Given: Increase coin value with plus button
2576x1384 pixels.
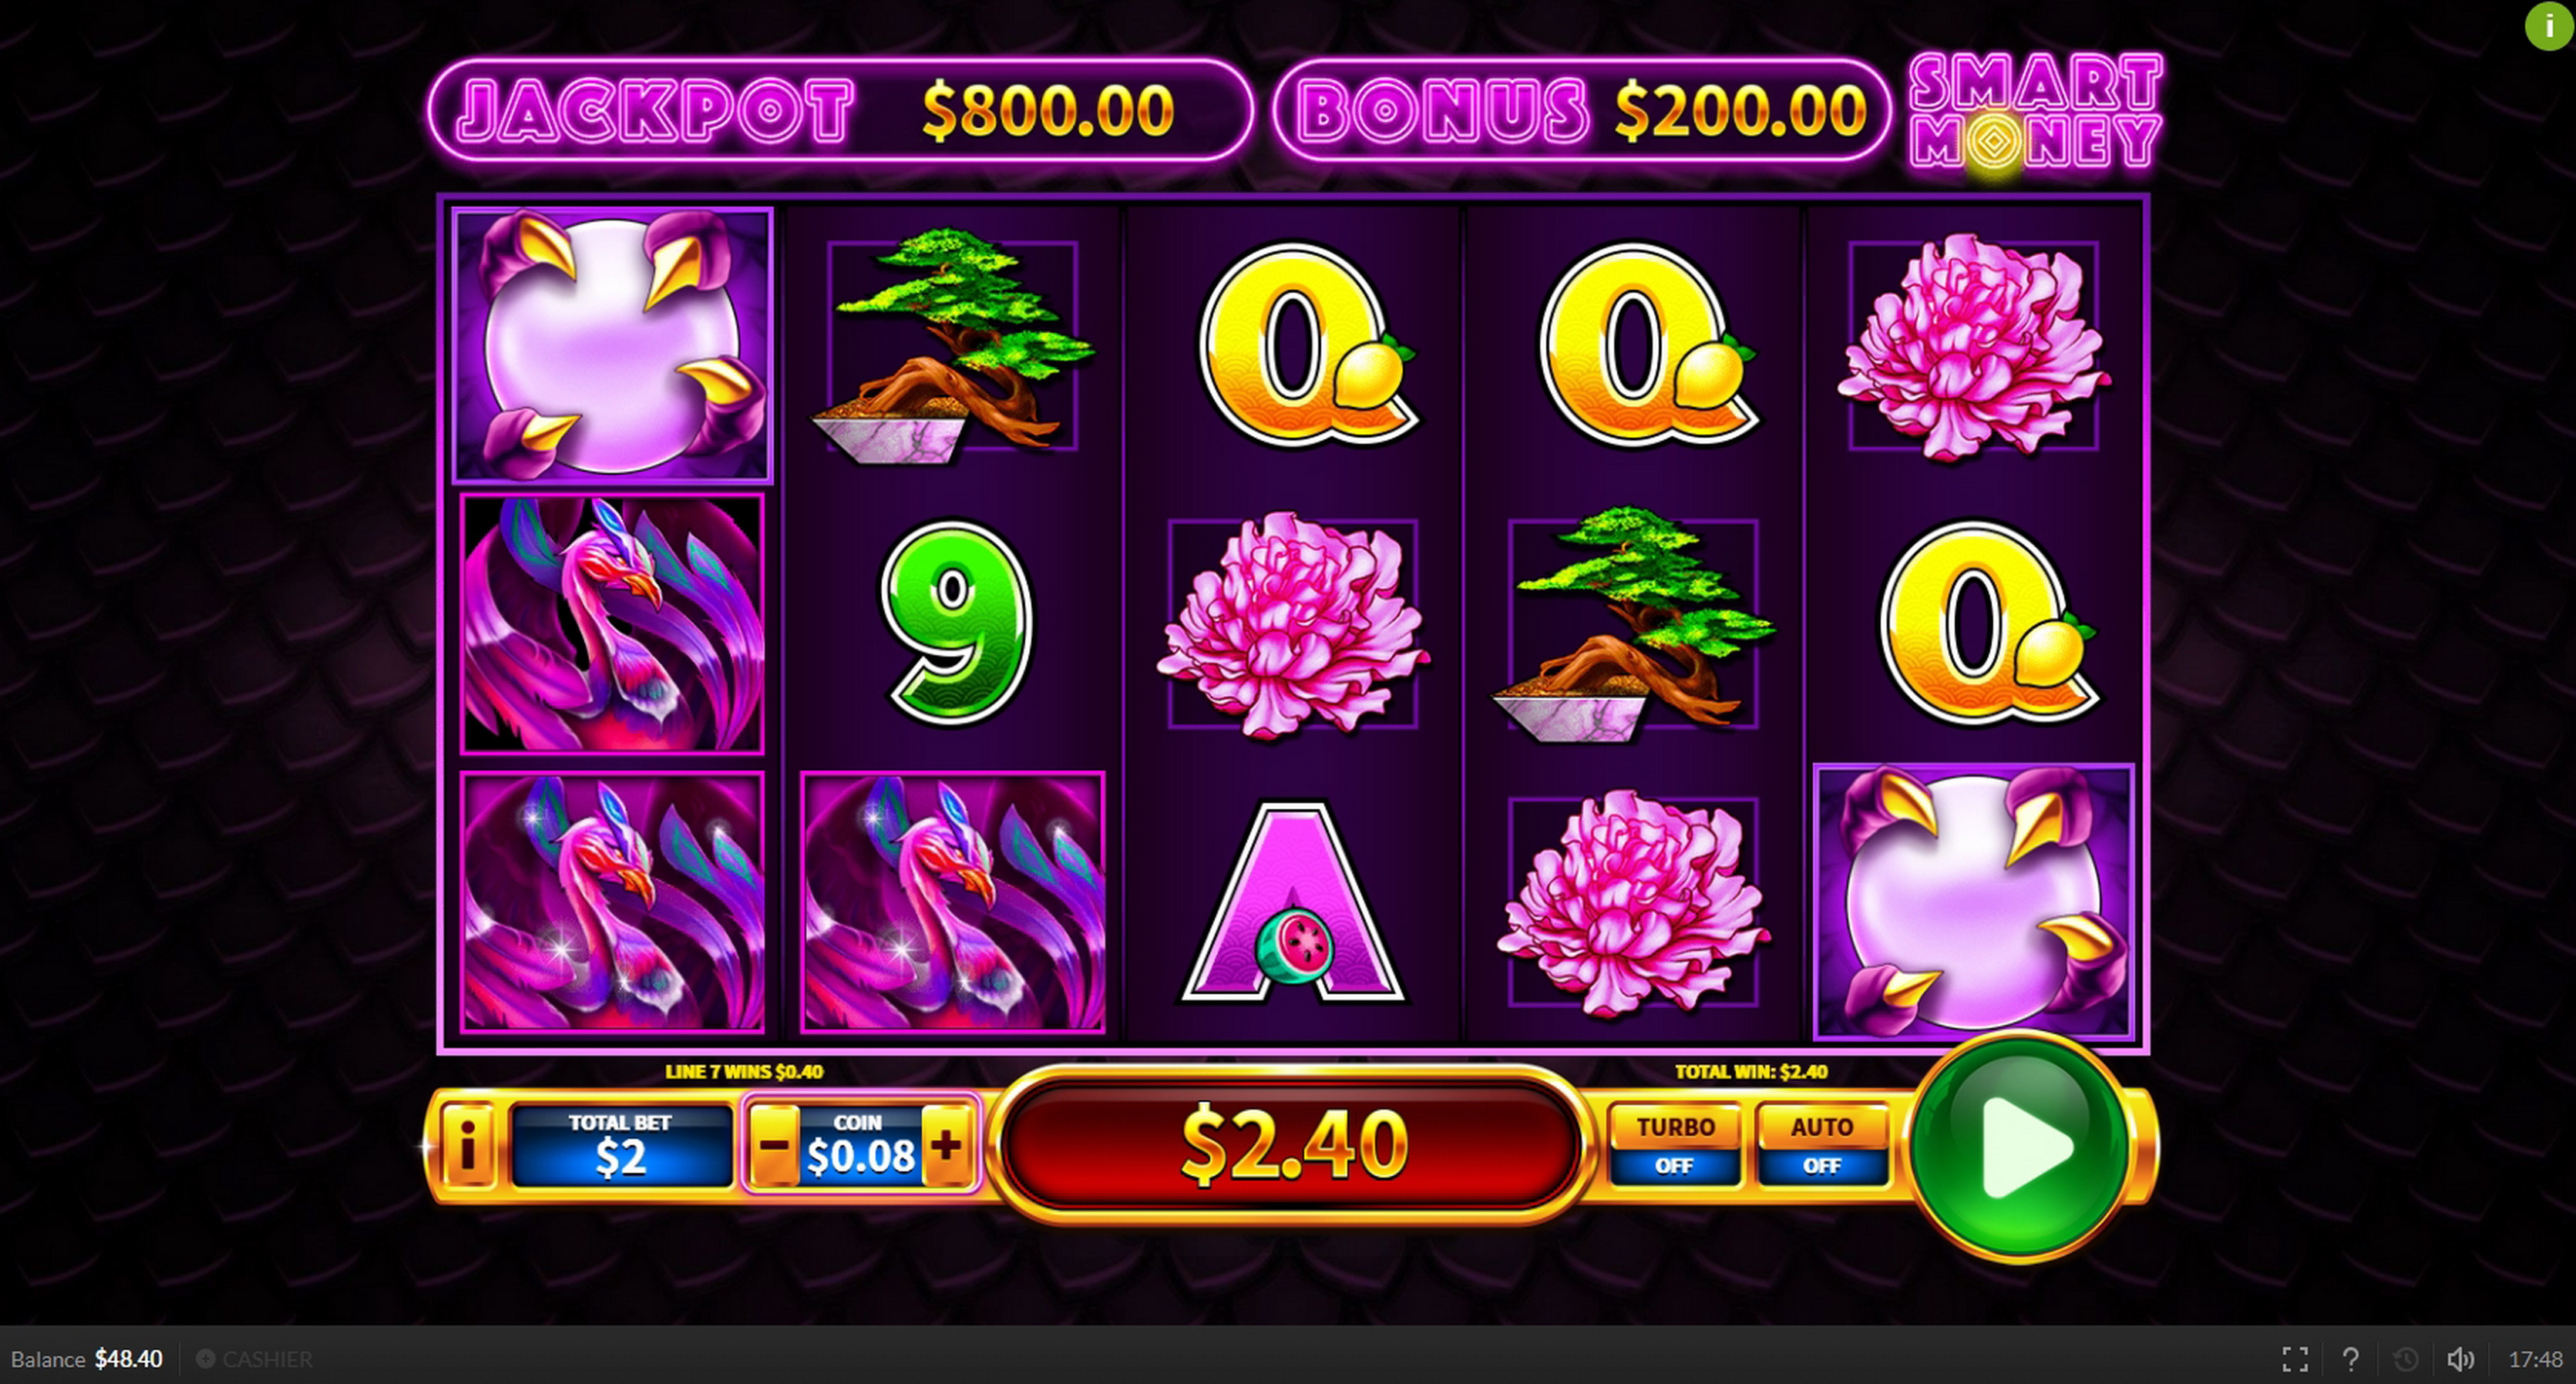Looking at the screenshot, I should pyautogui.click(x=945, y=1146).
